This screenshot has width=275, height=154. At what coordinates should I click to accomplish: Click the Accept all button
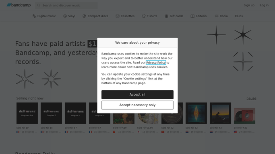coord(137,95)
